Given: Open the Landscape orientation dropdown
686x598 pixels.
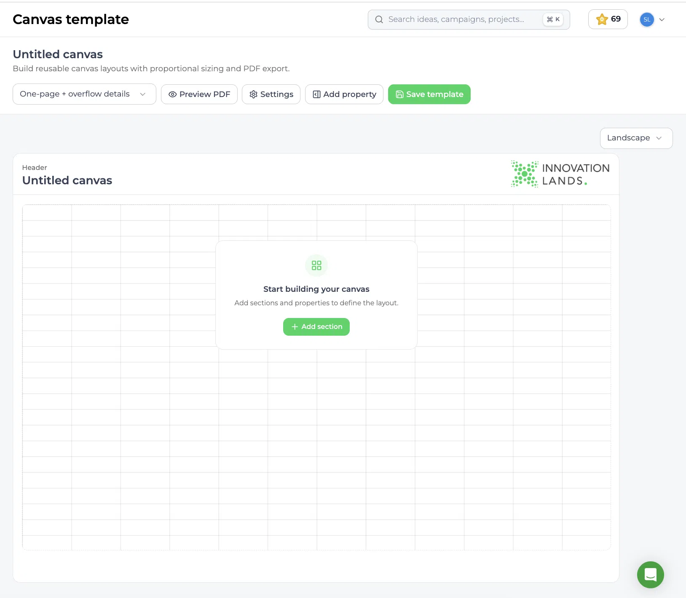Looking at the screenshot, I should pyautogui.click(x=636, y=138).
